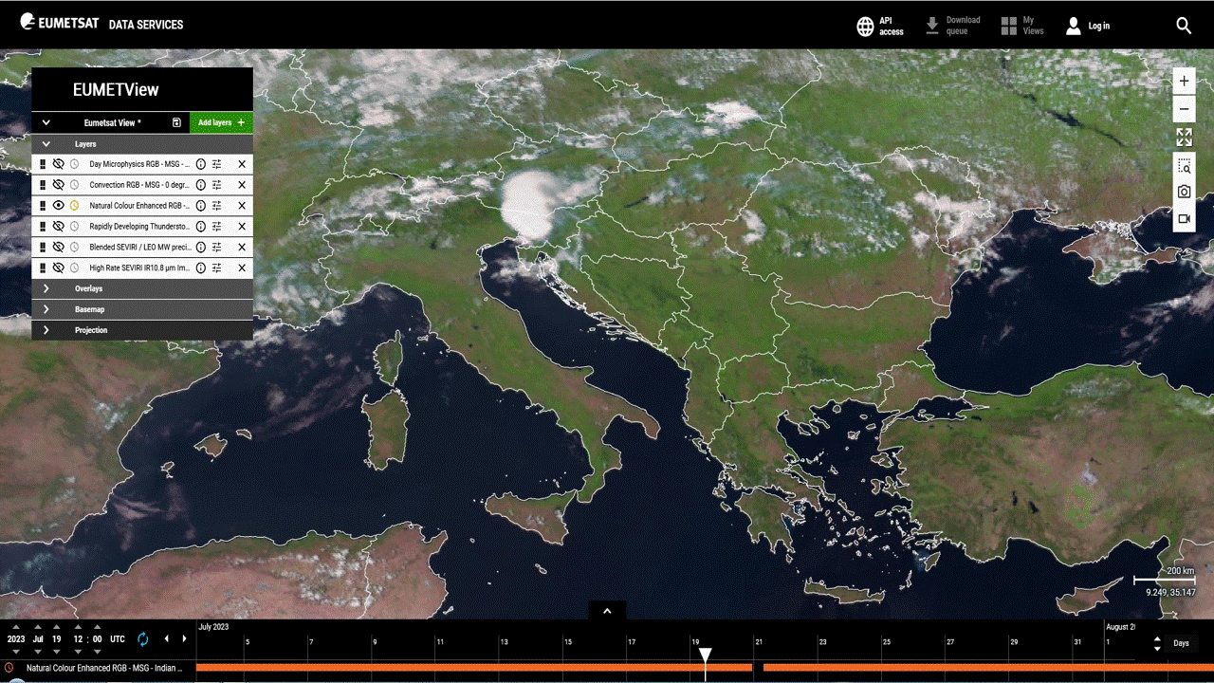Image resolution: width=1214 pixels, height=683 pixels.
Task: Activate the zoom-to-area selection tool
Action: pyautogui.click(x=1184, y=166)
